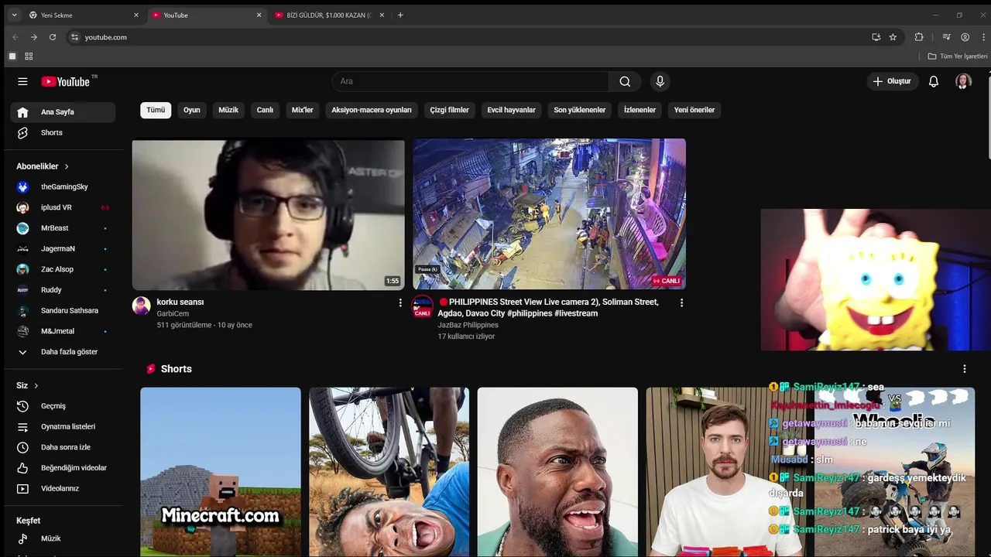Screen dimensions: 991x557
Task: Switch to BİZİ GÜLDÜR, $1.000 KAZAN tab
Action: pos(330,15)
